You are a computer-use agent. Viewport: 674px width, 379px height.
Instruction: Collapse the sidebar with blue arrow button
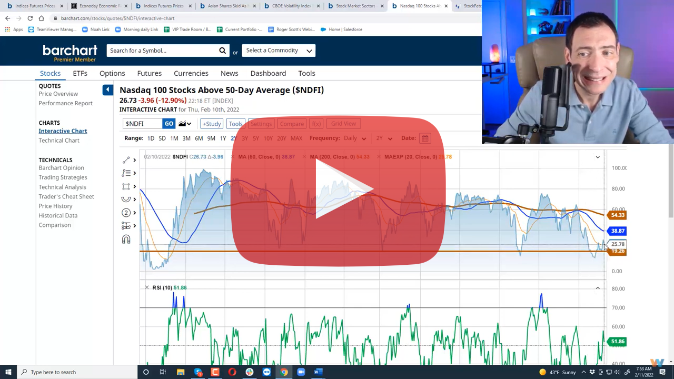[x=107, y=90]
